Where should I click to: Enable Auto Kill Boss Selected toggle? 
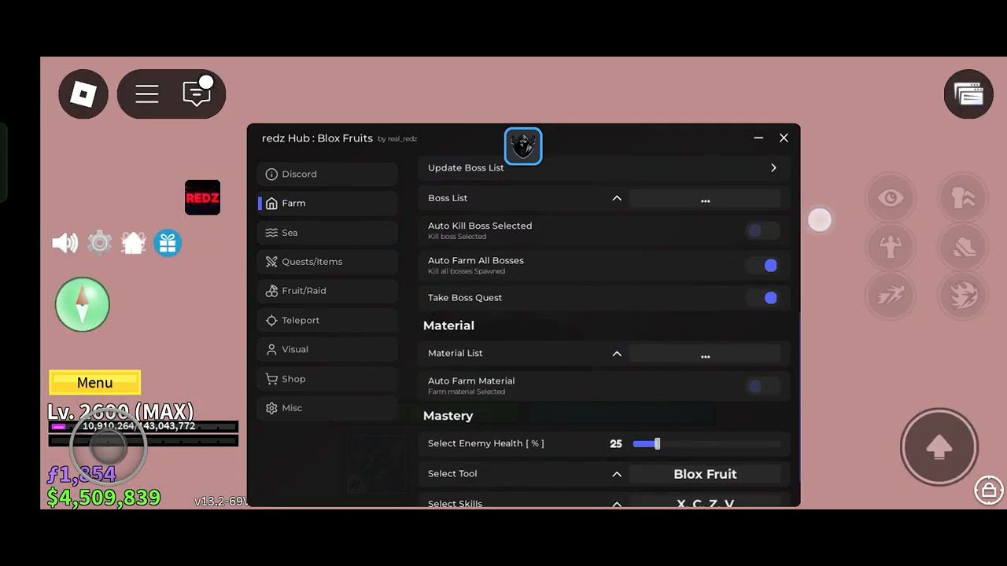[x=762, y=230]
